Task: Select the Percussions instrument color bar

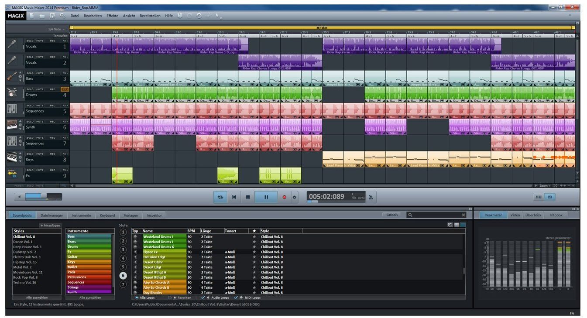Action: coord(89,277)
